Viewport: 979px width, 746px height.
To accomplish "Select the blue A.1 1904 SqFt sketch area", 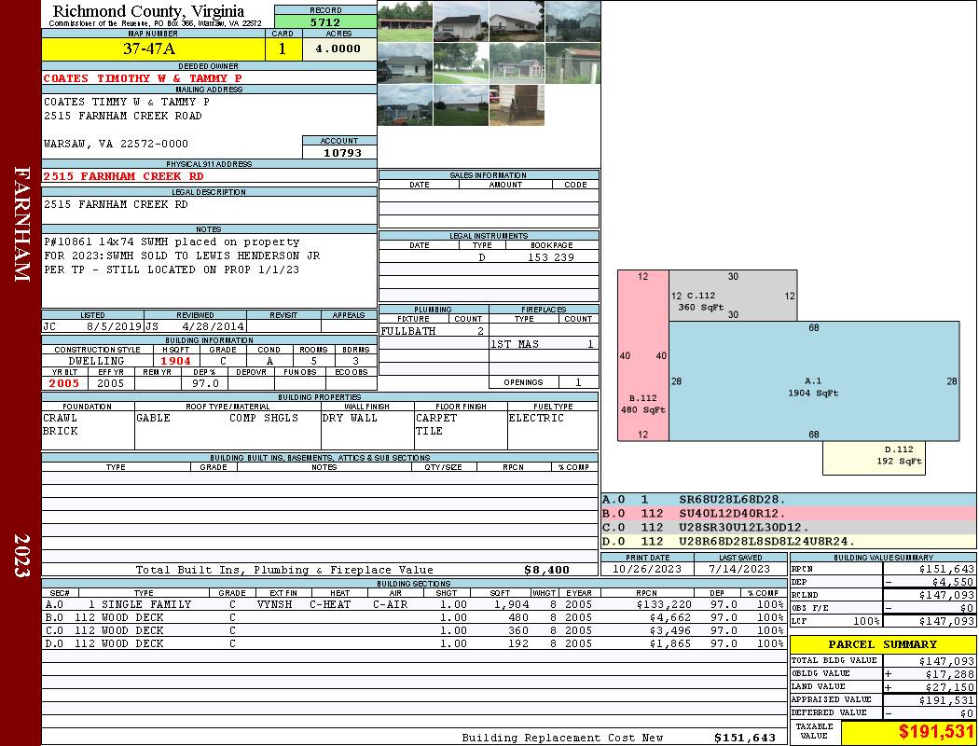I will pos(814,381).
